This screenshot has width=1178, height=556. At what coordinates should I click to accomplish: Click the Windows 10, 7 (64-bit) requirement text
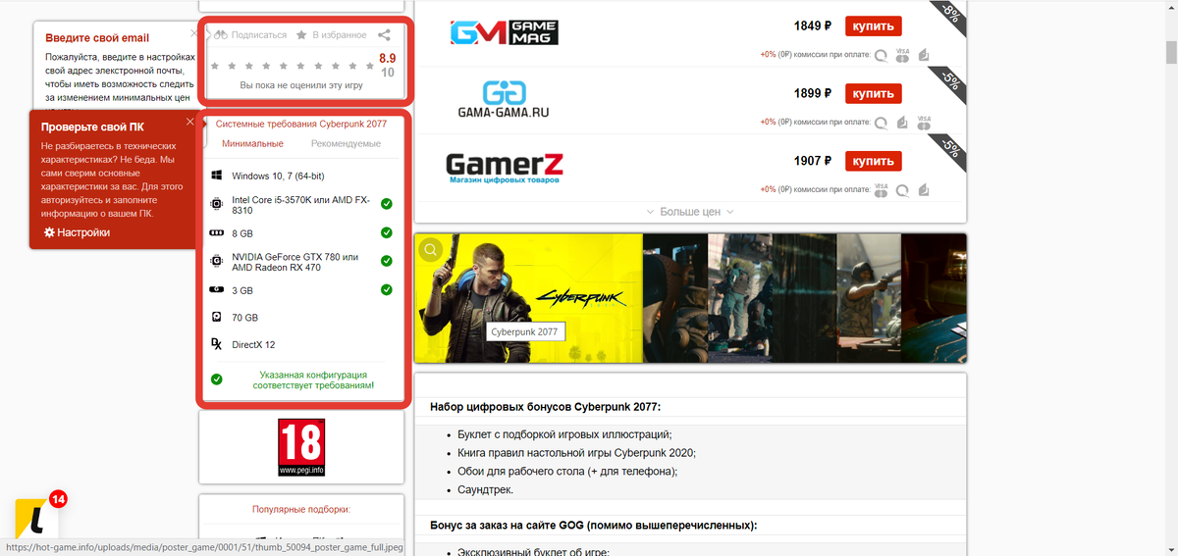(x=278, y=177)
